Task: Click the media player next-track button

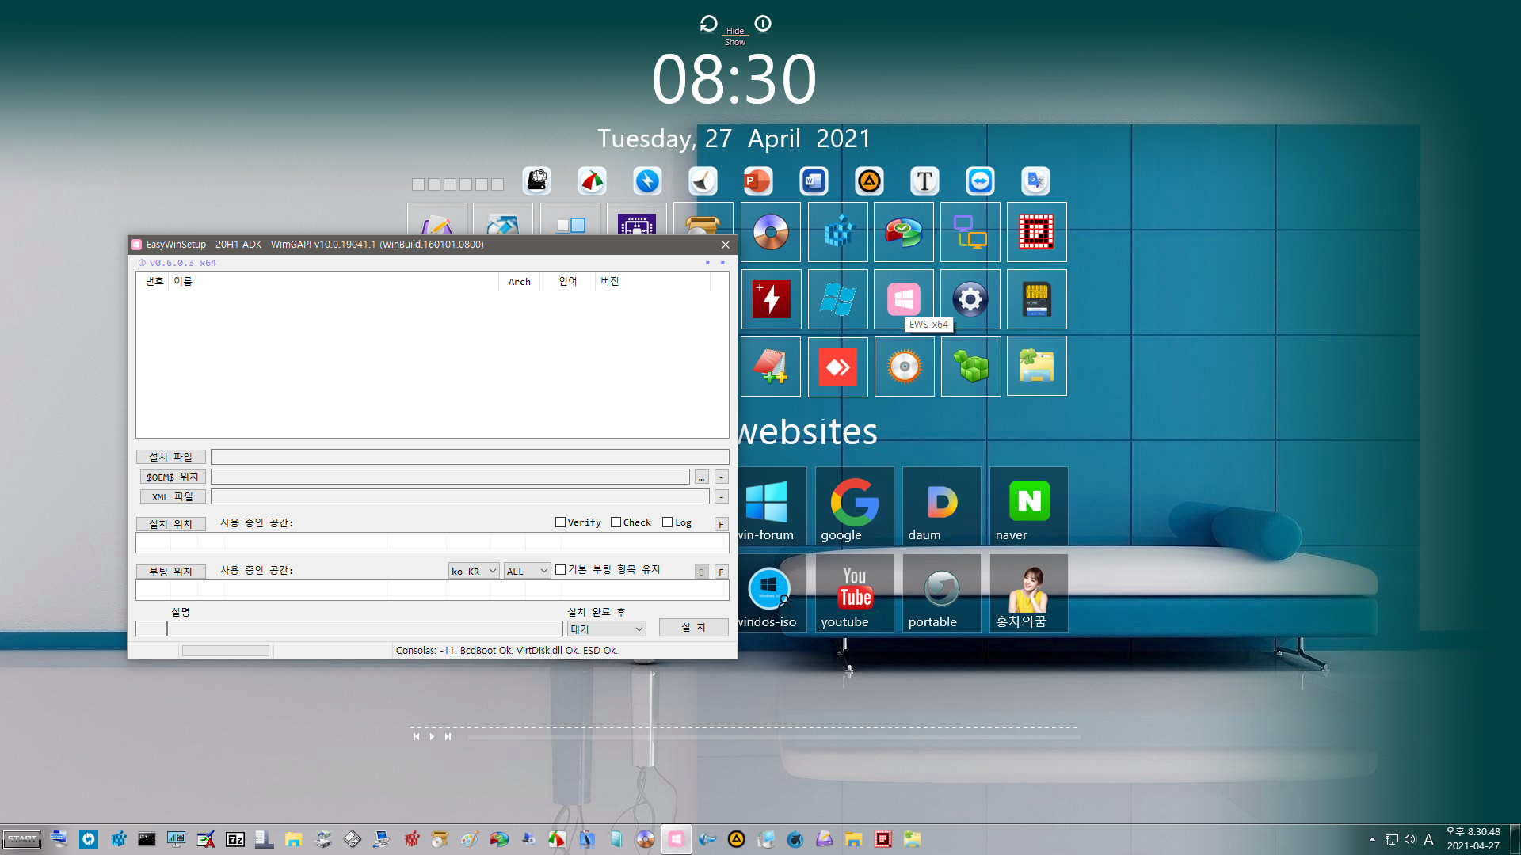Action: 448,736
